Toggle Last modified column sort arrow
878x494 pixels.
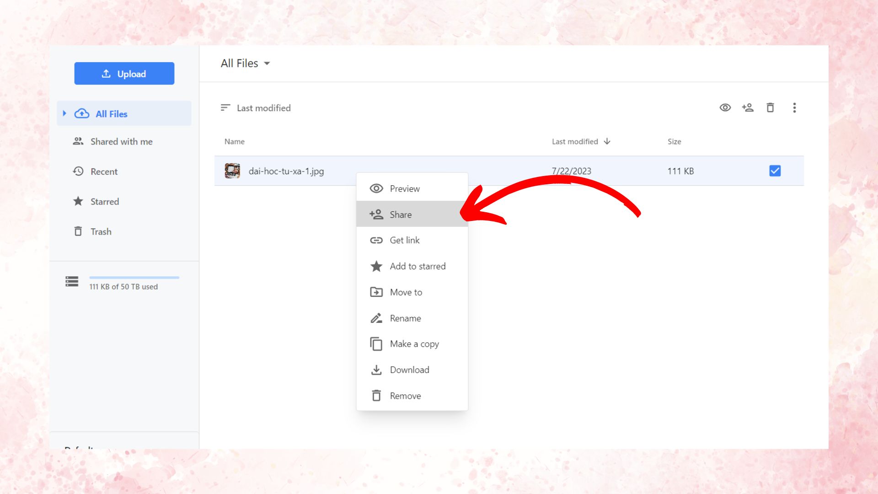(607, 141)
